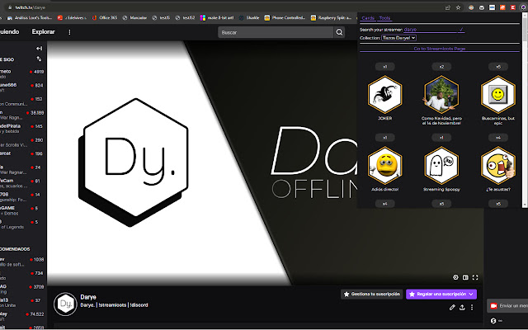Open video player settings gear icon
This screenshot has width=528, height=330.
[455, 277]
